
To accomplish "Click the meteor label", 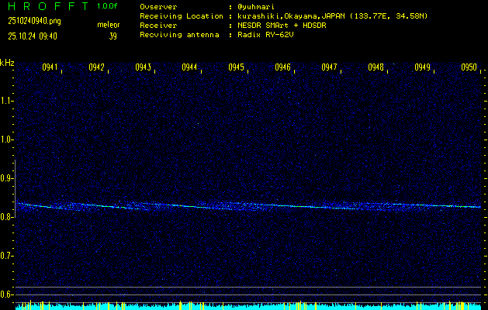I will click(x=108, y=25).
